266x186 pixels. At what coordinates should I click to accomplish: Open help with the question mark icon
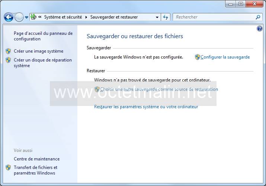[260, 29]
